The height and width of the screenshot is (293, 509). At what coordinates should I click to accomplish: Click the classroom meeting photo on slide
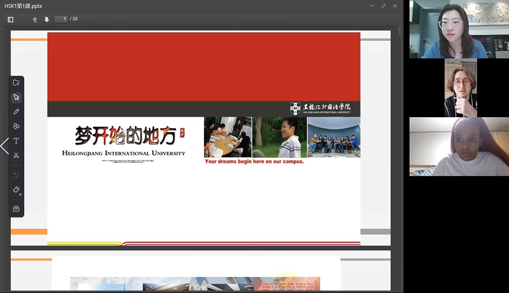227,137
